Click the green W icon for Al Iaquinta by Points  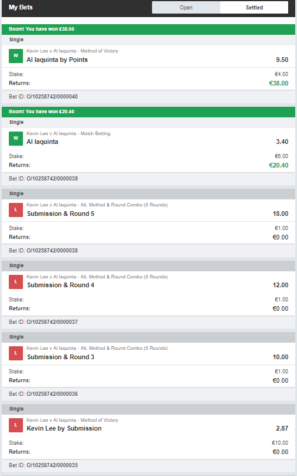16,56
